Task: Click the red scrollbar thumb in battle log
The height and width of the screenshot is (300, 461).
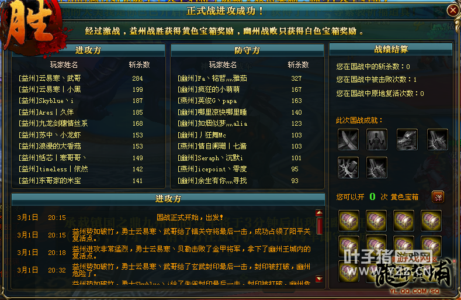Action: (x=319, y=226)
